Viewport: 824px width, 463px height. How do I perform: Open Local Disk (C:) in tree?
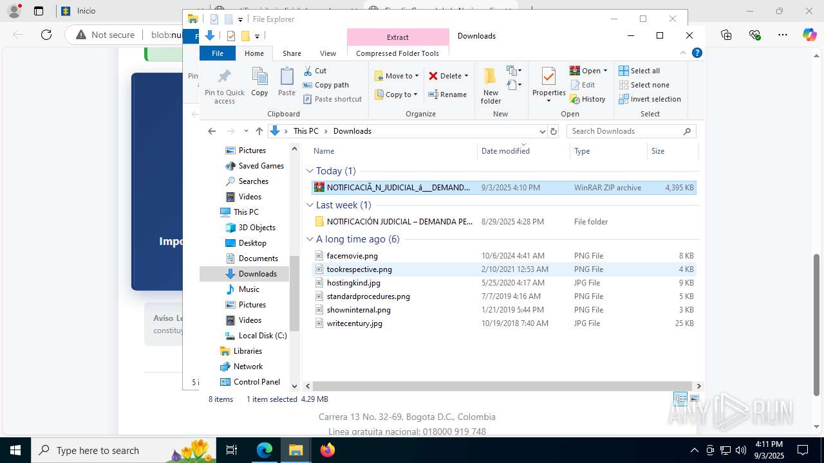coord(256,336)
